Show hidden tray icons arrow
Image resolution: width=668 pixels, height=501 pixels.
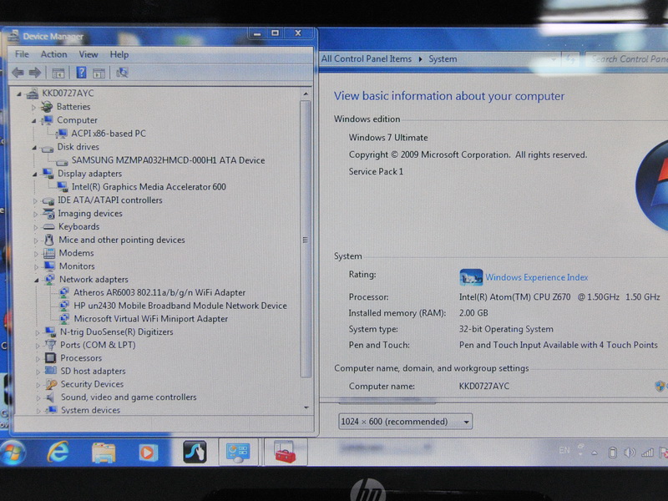595,453
